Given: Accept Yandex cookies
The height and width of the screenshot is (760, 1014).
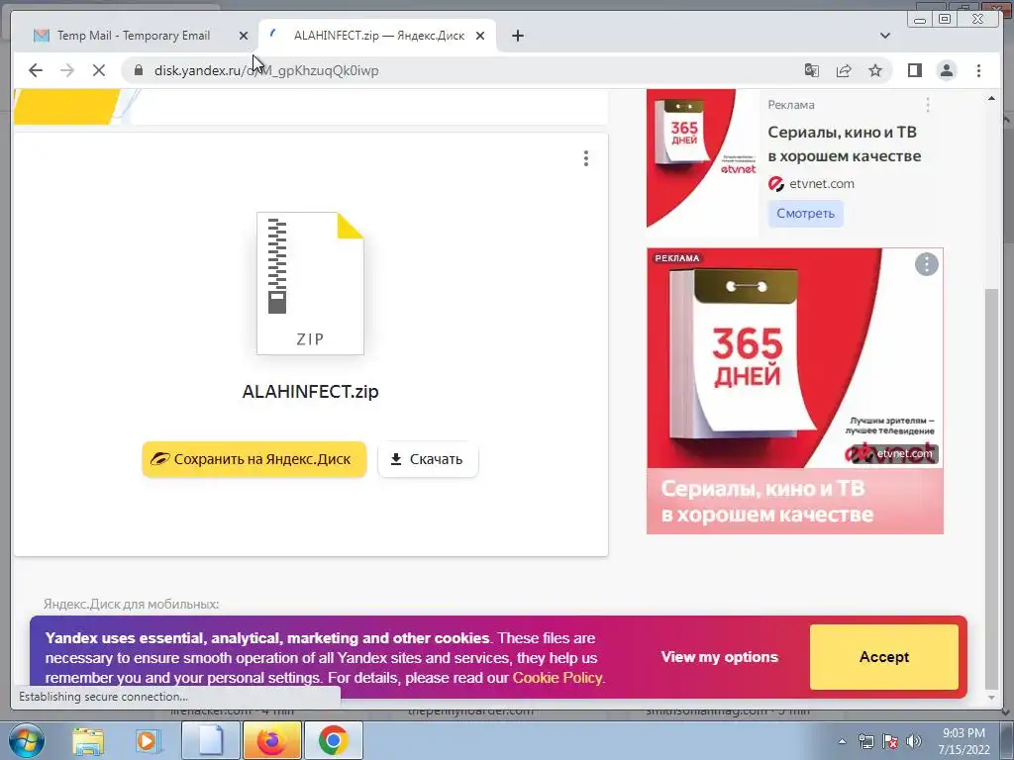Looking at the screenshot, I should [x=884, y=657].
